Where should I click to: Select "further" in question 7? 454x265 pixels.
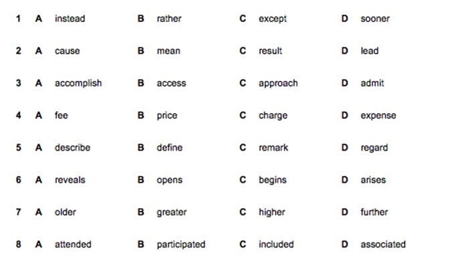[x=374, y=212]
